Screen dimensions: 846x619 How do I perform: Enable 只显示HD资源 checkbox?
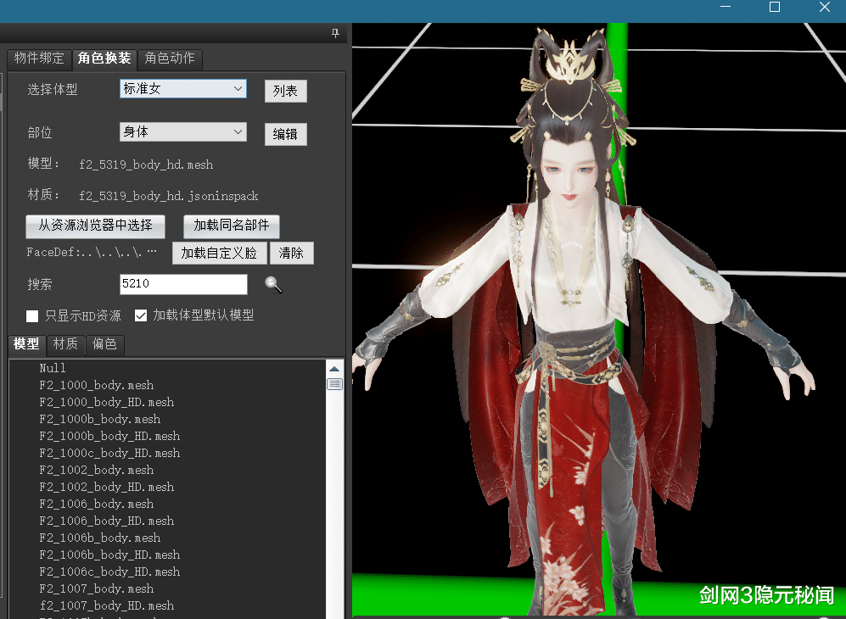(32, 316)
